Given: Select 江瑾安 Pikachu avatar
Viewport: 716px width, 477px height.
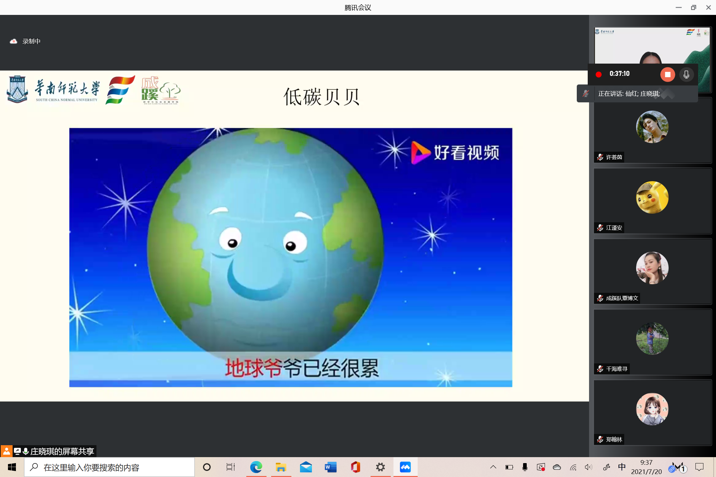Looking at the screenshot, I should coord(652,197).
